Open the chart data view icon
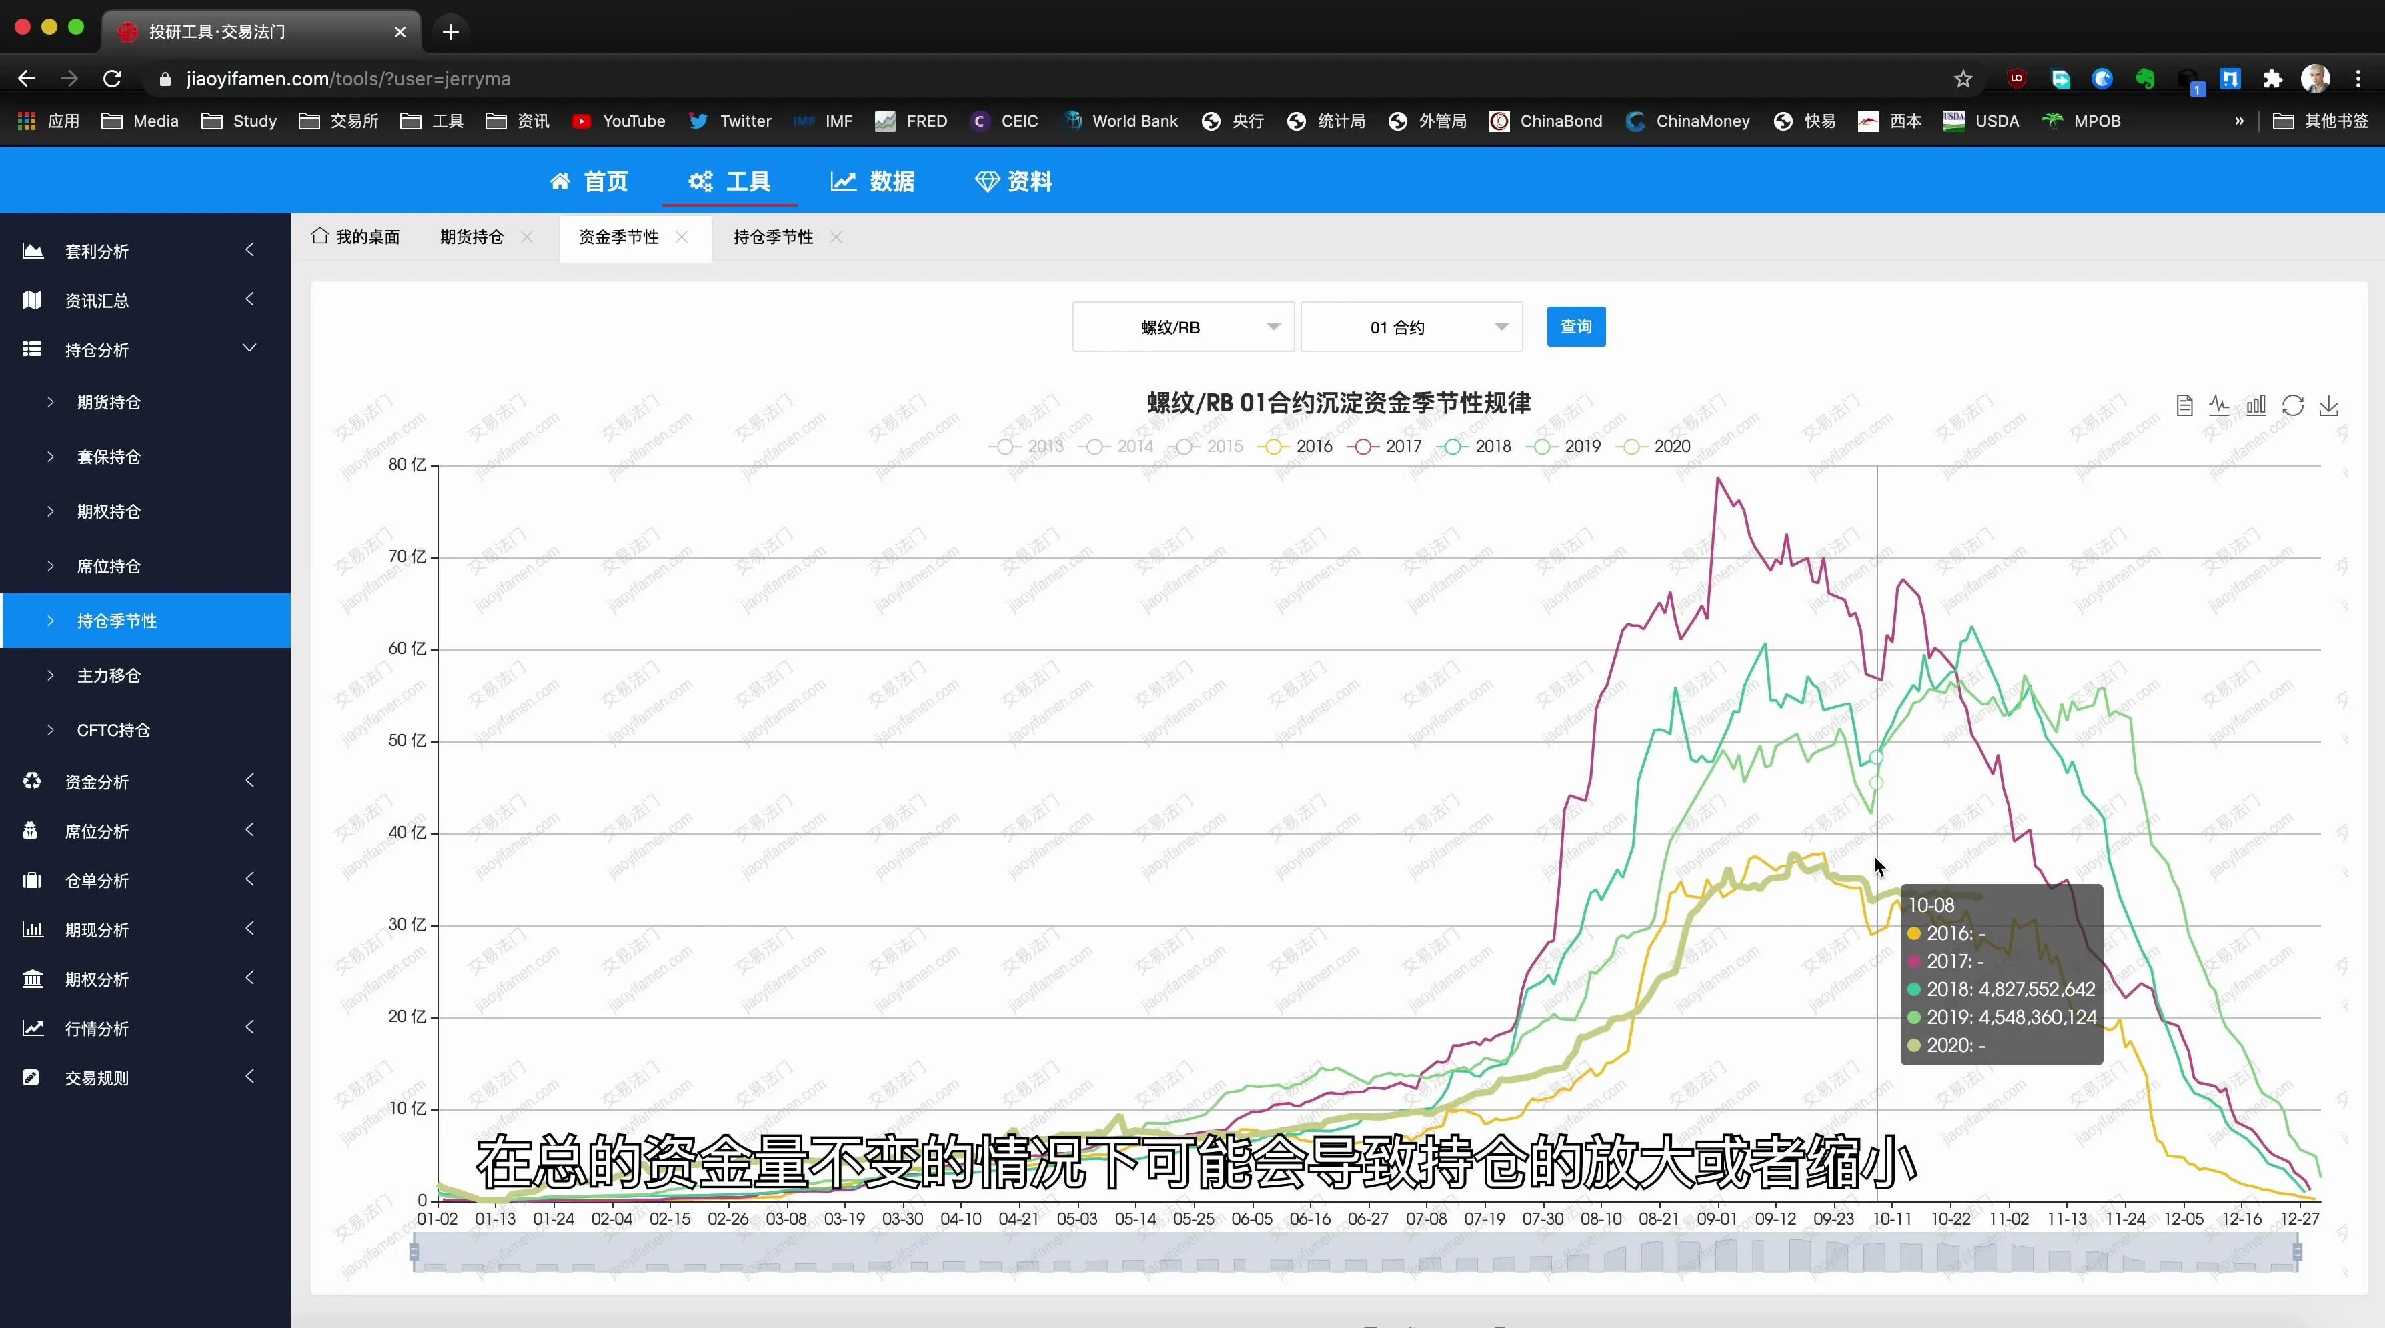The image size is (2385, 1328). click(2184, 405)
